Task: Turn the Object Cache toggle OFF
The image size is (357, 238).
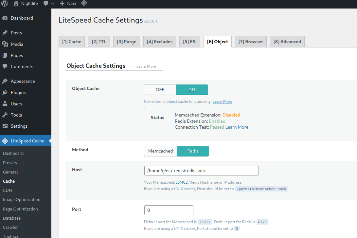Action: pos(160,89)
